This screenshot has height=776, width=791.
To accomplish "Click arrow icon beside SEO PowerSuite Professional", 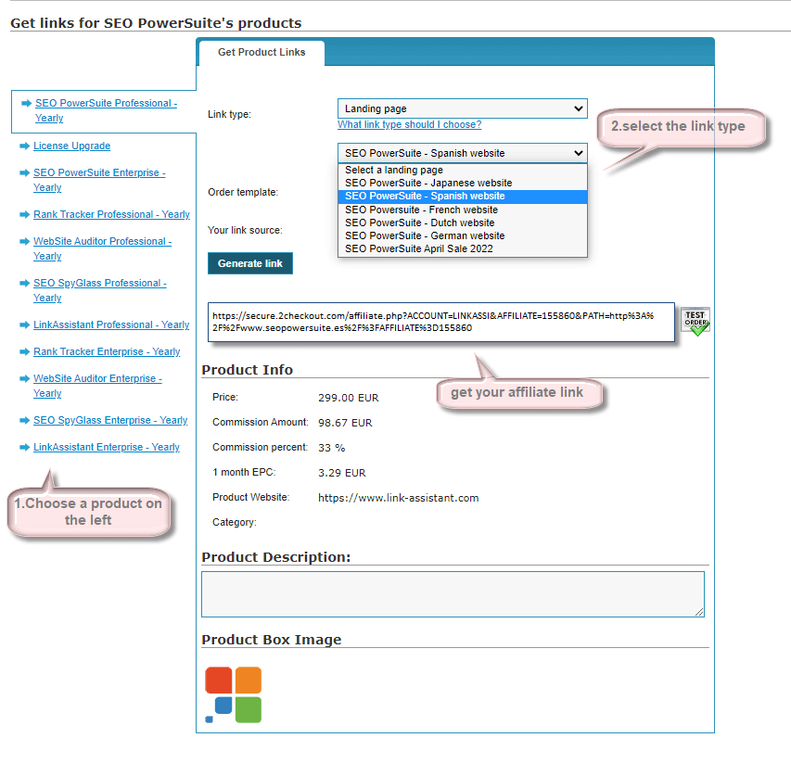I will [26, 103].
